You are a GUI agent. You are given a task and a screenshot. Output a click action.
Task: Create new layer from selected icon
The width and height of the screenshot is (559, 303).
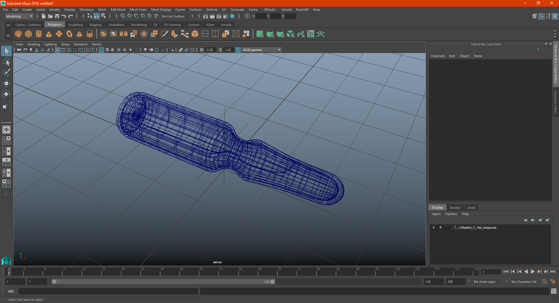[547, 220]
